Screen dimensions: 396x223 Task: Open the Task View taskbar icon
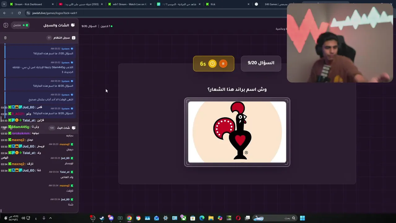click(x=247, y=218)
